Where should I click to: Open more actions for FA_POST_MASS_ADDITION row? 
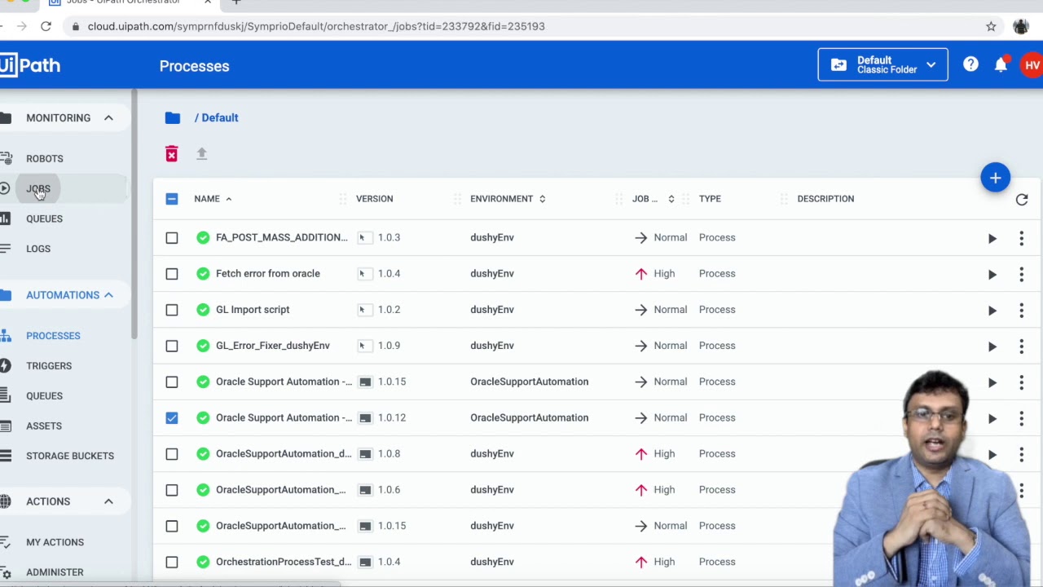pos(1021,238)
